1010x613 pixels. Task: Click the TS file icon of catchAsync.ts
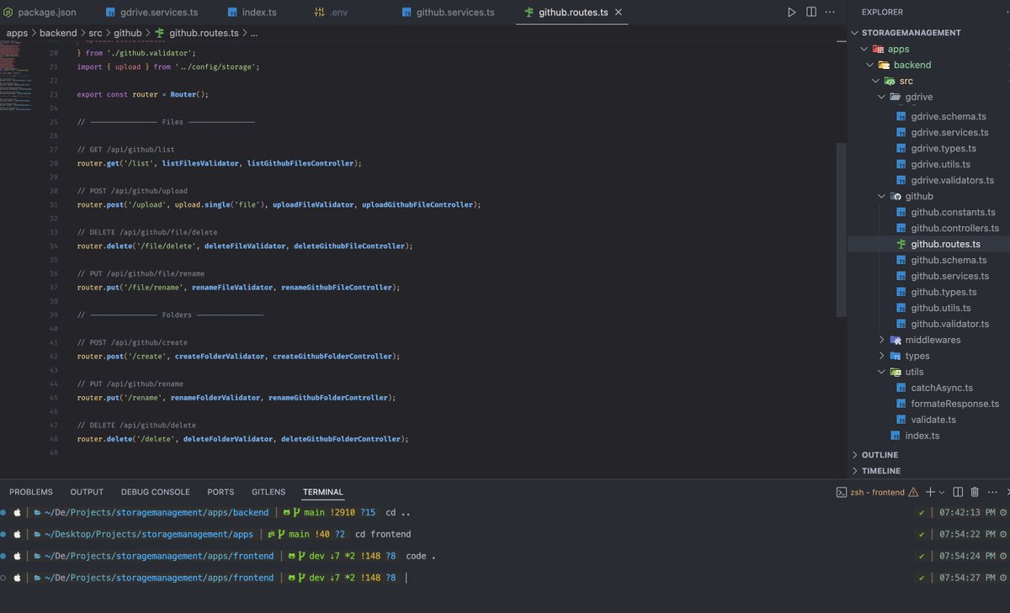coord(901,388)
